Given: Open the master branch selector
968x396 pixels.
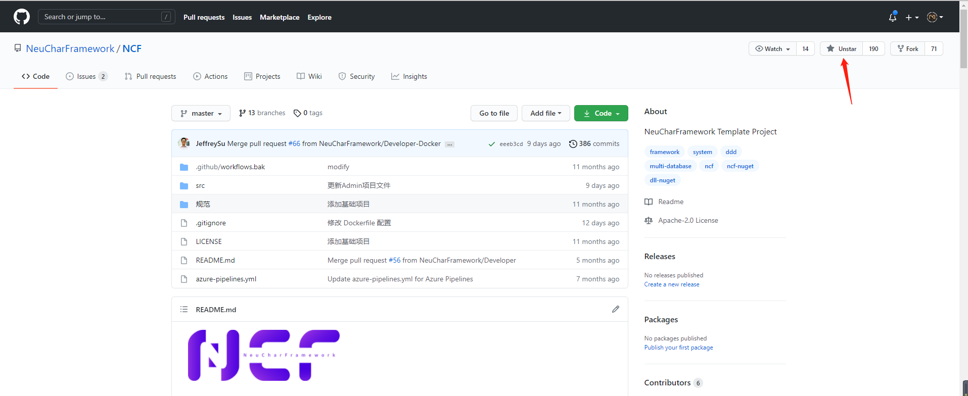Looking at the screenshot, I should (x=201, y=113).
